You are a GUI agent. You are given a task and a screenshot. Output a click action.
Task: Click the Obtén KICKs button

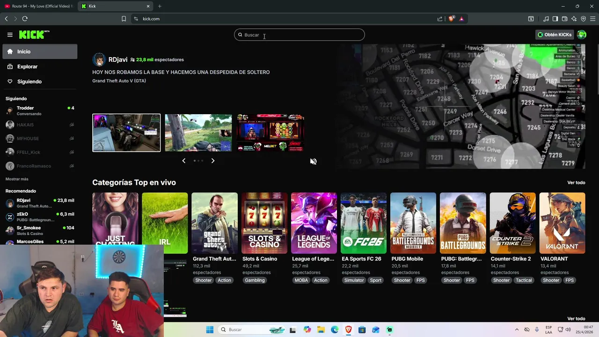pyautogui.click(x=555, y=35)
